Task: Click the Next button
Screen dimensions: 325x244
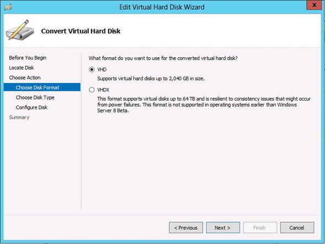Action: pyautogui.click(x=223, y=228)
